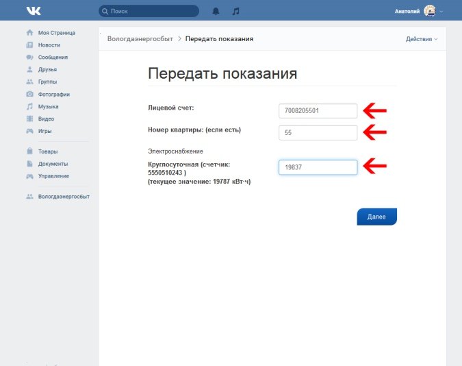Image resolution: width=462 pixels, height=366 pixels.
Task: Click the group icon beside Вологдаэнергосбыт in sidebar
Action: point(29,197)
